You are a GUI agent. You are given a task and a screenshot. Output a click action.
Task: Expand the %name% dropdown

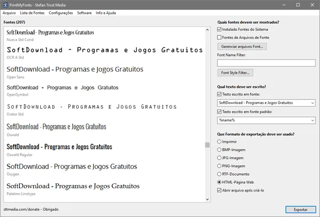(312, 120)
